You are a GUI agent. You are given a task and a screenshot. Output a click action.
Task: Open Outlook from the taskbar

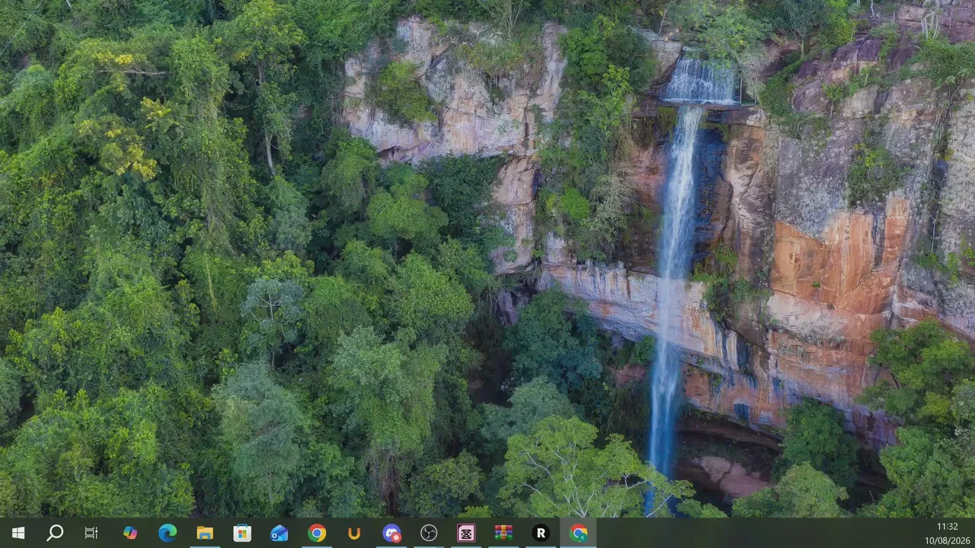click(x=280, y=533)
